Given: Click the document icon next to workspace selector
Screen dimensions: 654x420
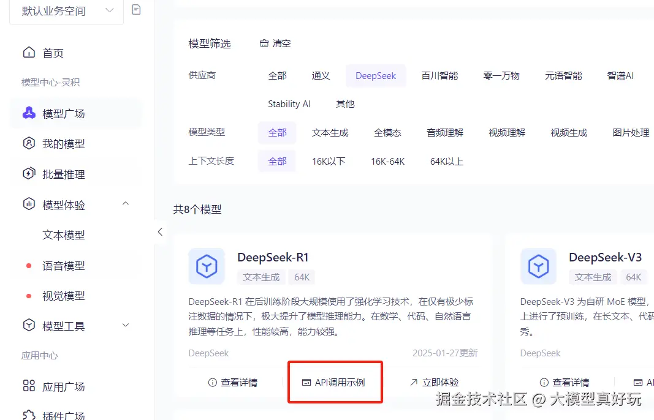Looking at the screenshot, I should (137, 10).
